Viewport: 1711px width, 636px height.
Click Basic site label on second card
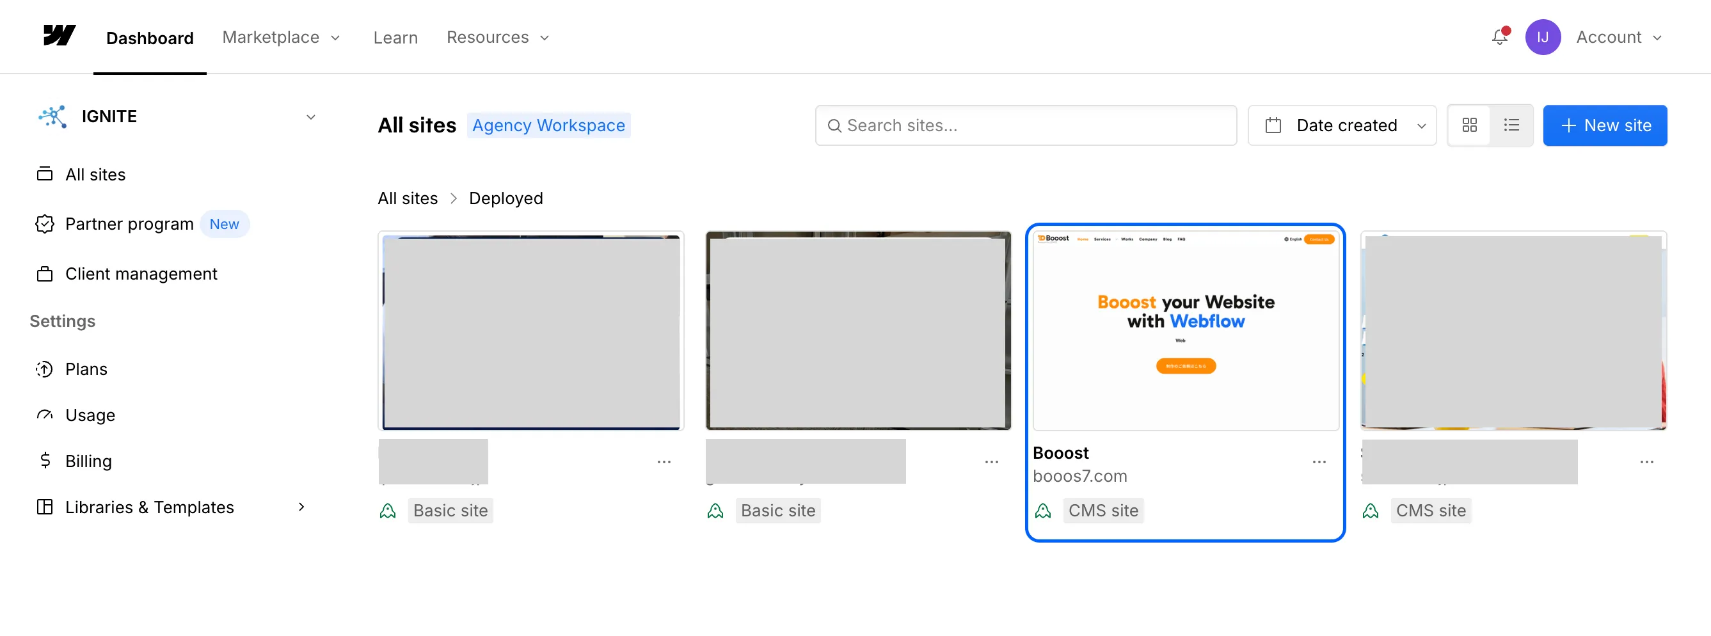coord(778,510)
